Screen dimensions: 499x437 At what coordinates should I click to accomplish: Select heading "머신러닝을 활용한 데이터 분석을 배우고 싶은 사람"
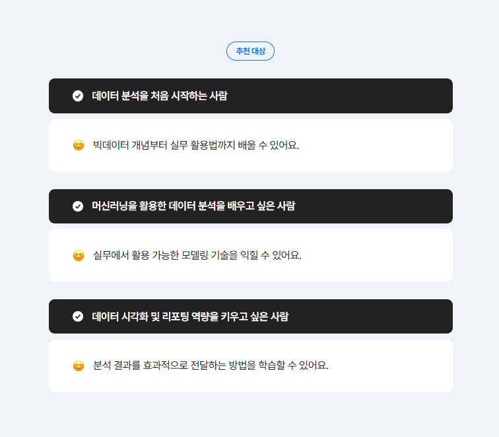click(x=193, y=206)
